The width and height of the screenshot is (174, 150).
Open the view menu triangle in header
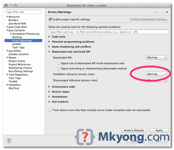(167, 12)
